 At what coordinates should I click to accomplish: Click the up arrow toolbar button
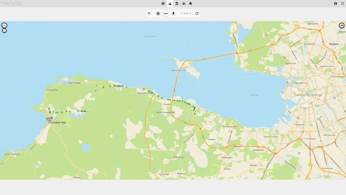(149, 13)
